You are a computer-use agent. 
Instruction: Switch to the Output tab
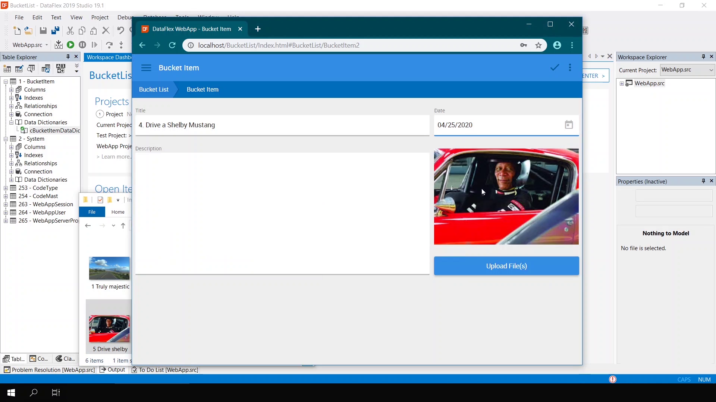(113, 370)
